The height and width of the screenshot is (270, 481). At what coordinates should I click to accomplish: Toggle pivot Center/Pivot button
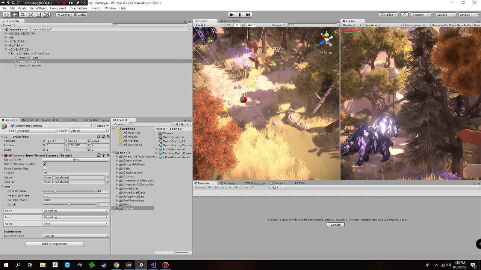point(63,15)
